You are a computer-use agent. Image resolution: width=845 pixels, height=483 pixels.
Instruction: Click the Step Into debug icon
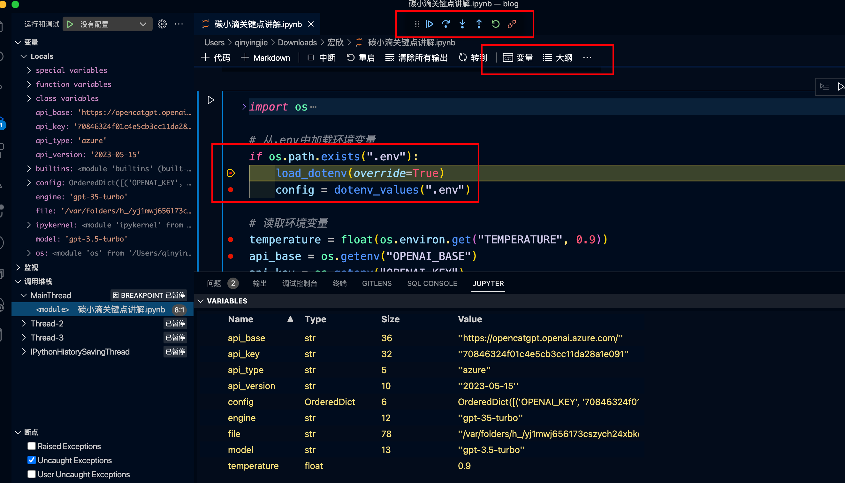(462, 24)
